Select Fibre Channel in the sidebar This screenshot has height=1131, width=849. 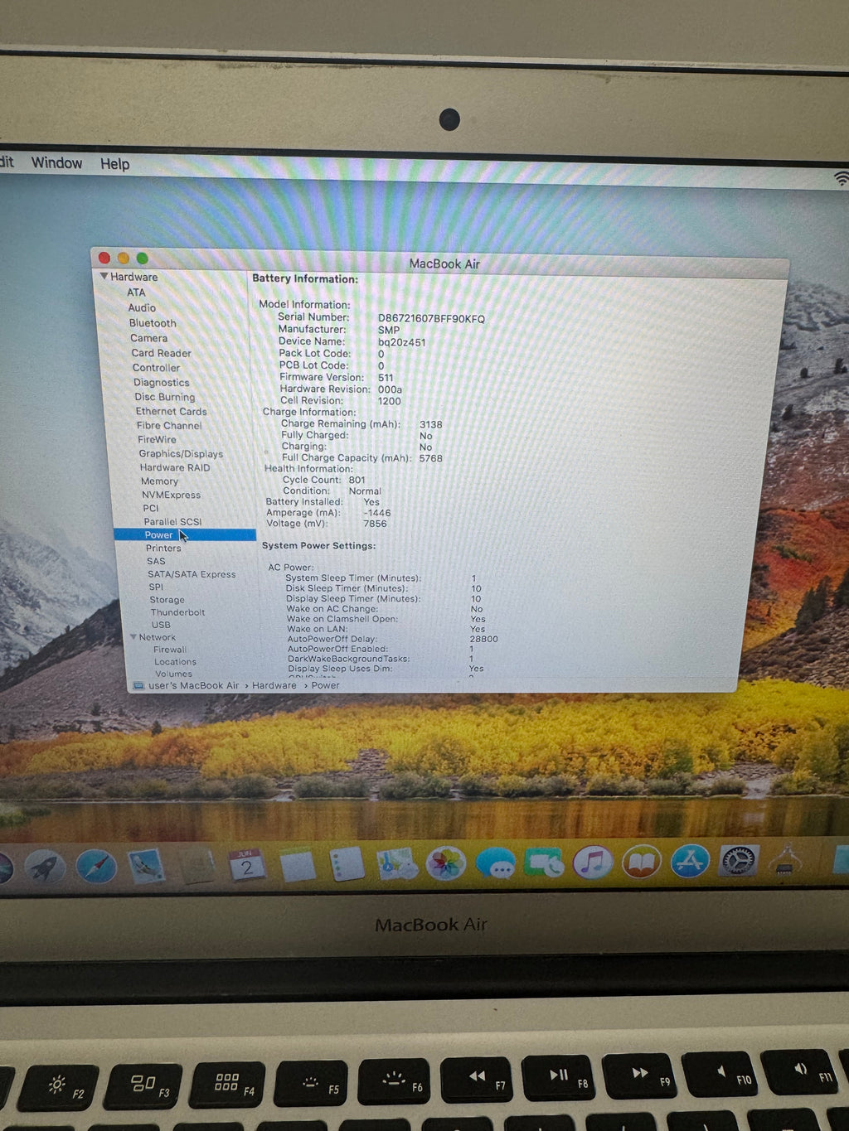[x=169, y=425]
